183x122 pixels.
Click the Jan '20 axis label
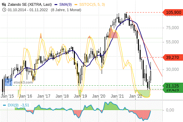[x=99, y=96]
